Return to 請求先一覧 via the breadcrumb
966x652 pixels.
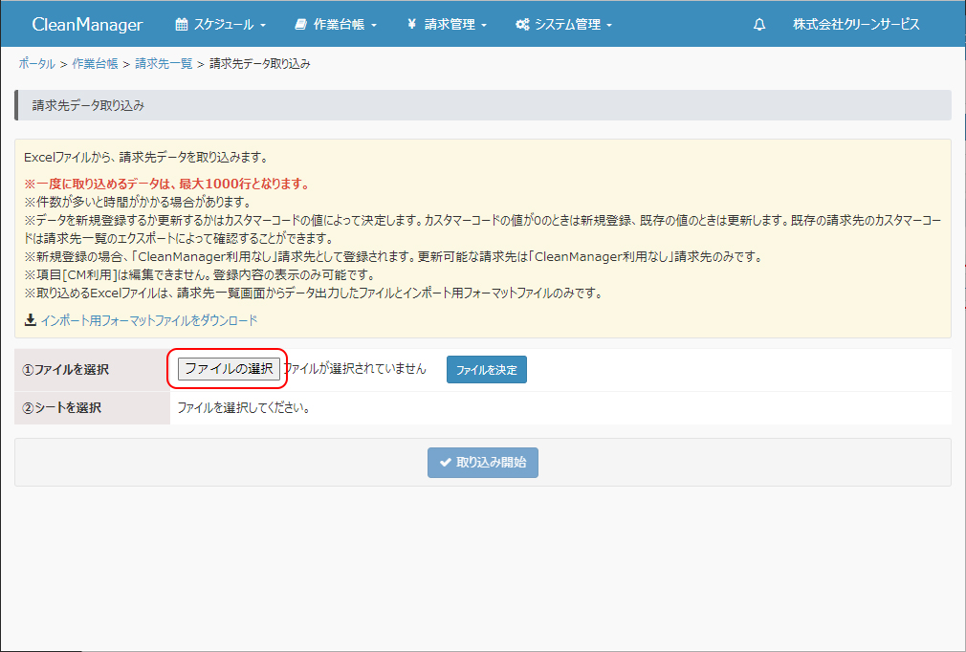[x=164, y=64]
